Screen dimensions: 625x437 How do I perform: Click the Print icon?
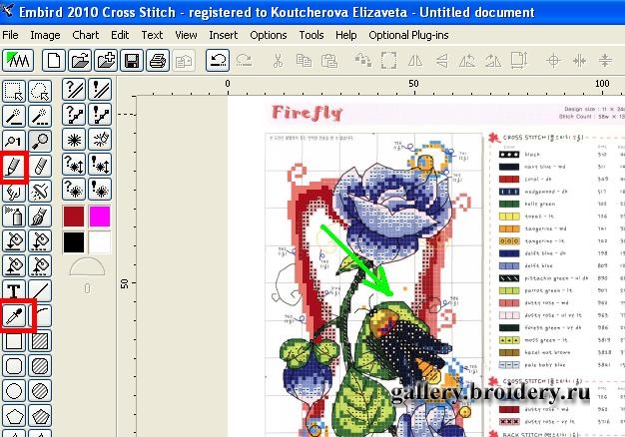pos(158,61)
